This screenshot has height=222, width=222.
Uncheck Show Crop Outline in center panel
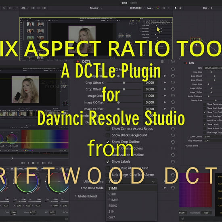(108, 142)
